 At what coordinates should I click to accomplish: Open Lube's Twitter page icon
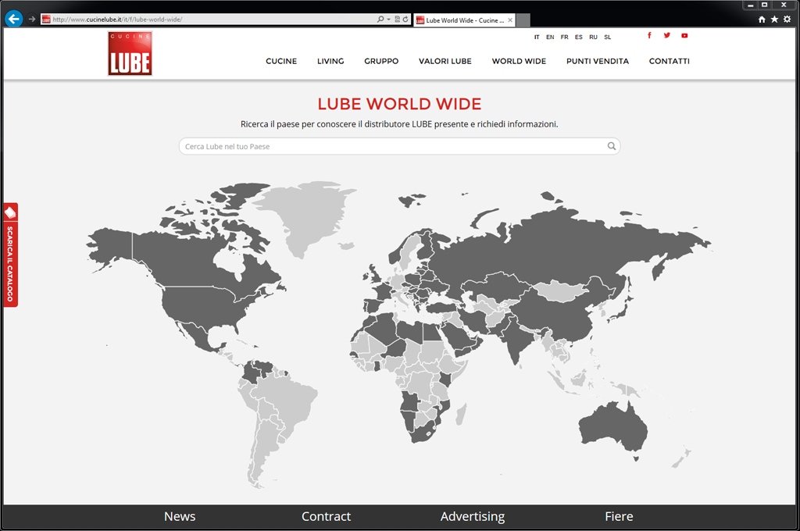[x=667, y=36]
